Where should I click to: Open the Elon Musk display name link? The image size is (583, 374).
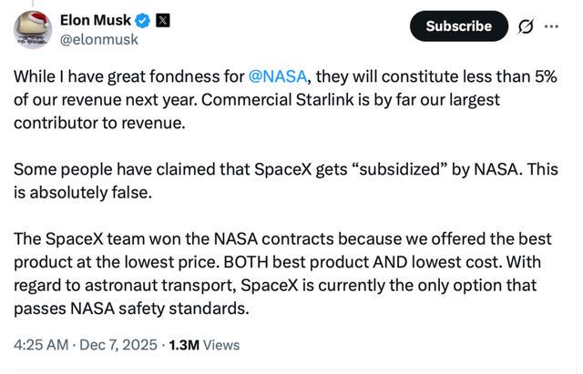[95, 20]
